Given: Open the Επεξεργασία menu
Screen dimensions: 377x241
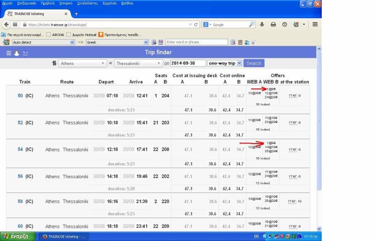Looking at the screenshot, I should (27, 4).
